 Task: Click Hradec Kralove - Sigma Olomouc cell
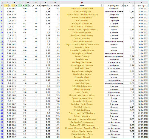pyautogui.click(x=82, y=30)
